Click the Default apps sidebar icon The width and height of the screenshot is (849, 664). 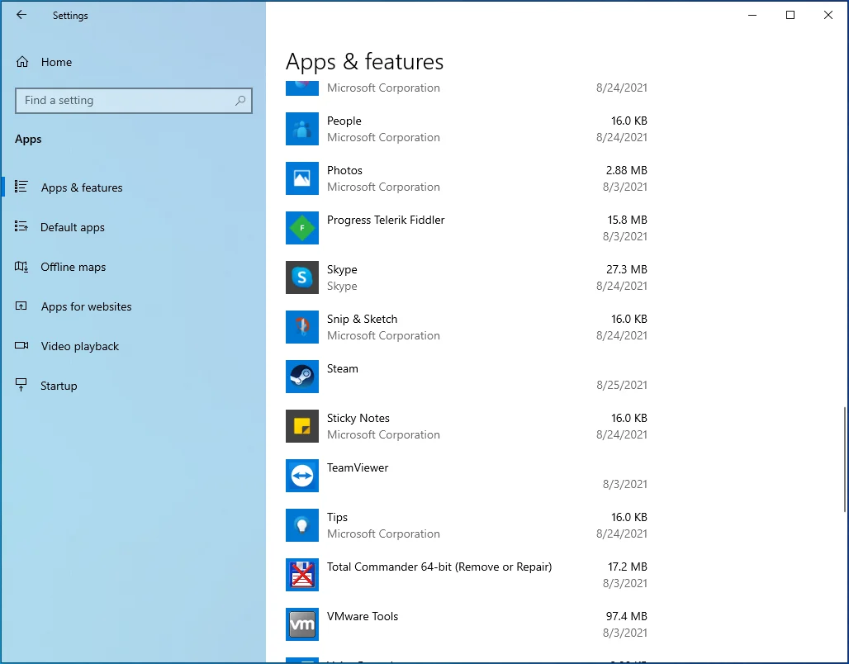tap(21, 226)
